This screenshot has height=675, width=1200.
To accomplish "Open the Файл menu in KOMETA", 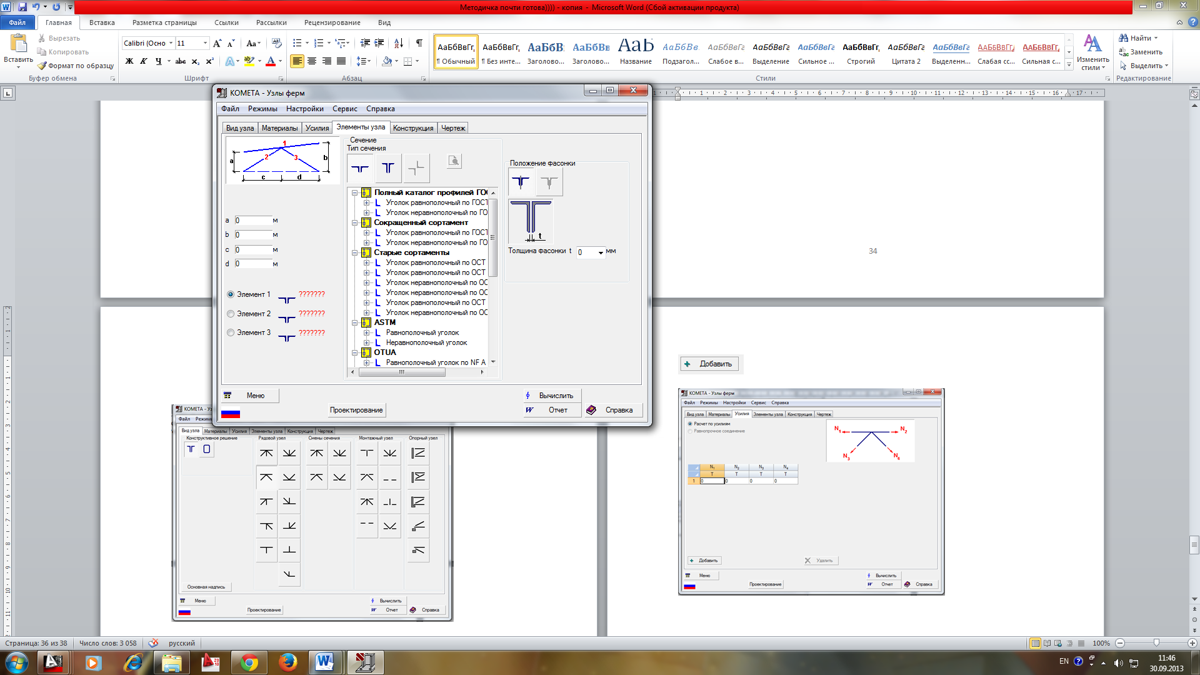I will [230, 109].
